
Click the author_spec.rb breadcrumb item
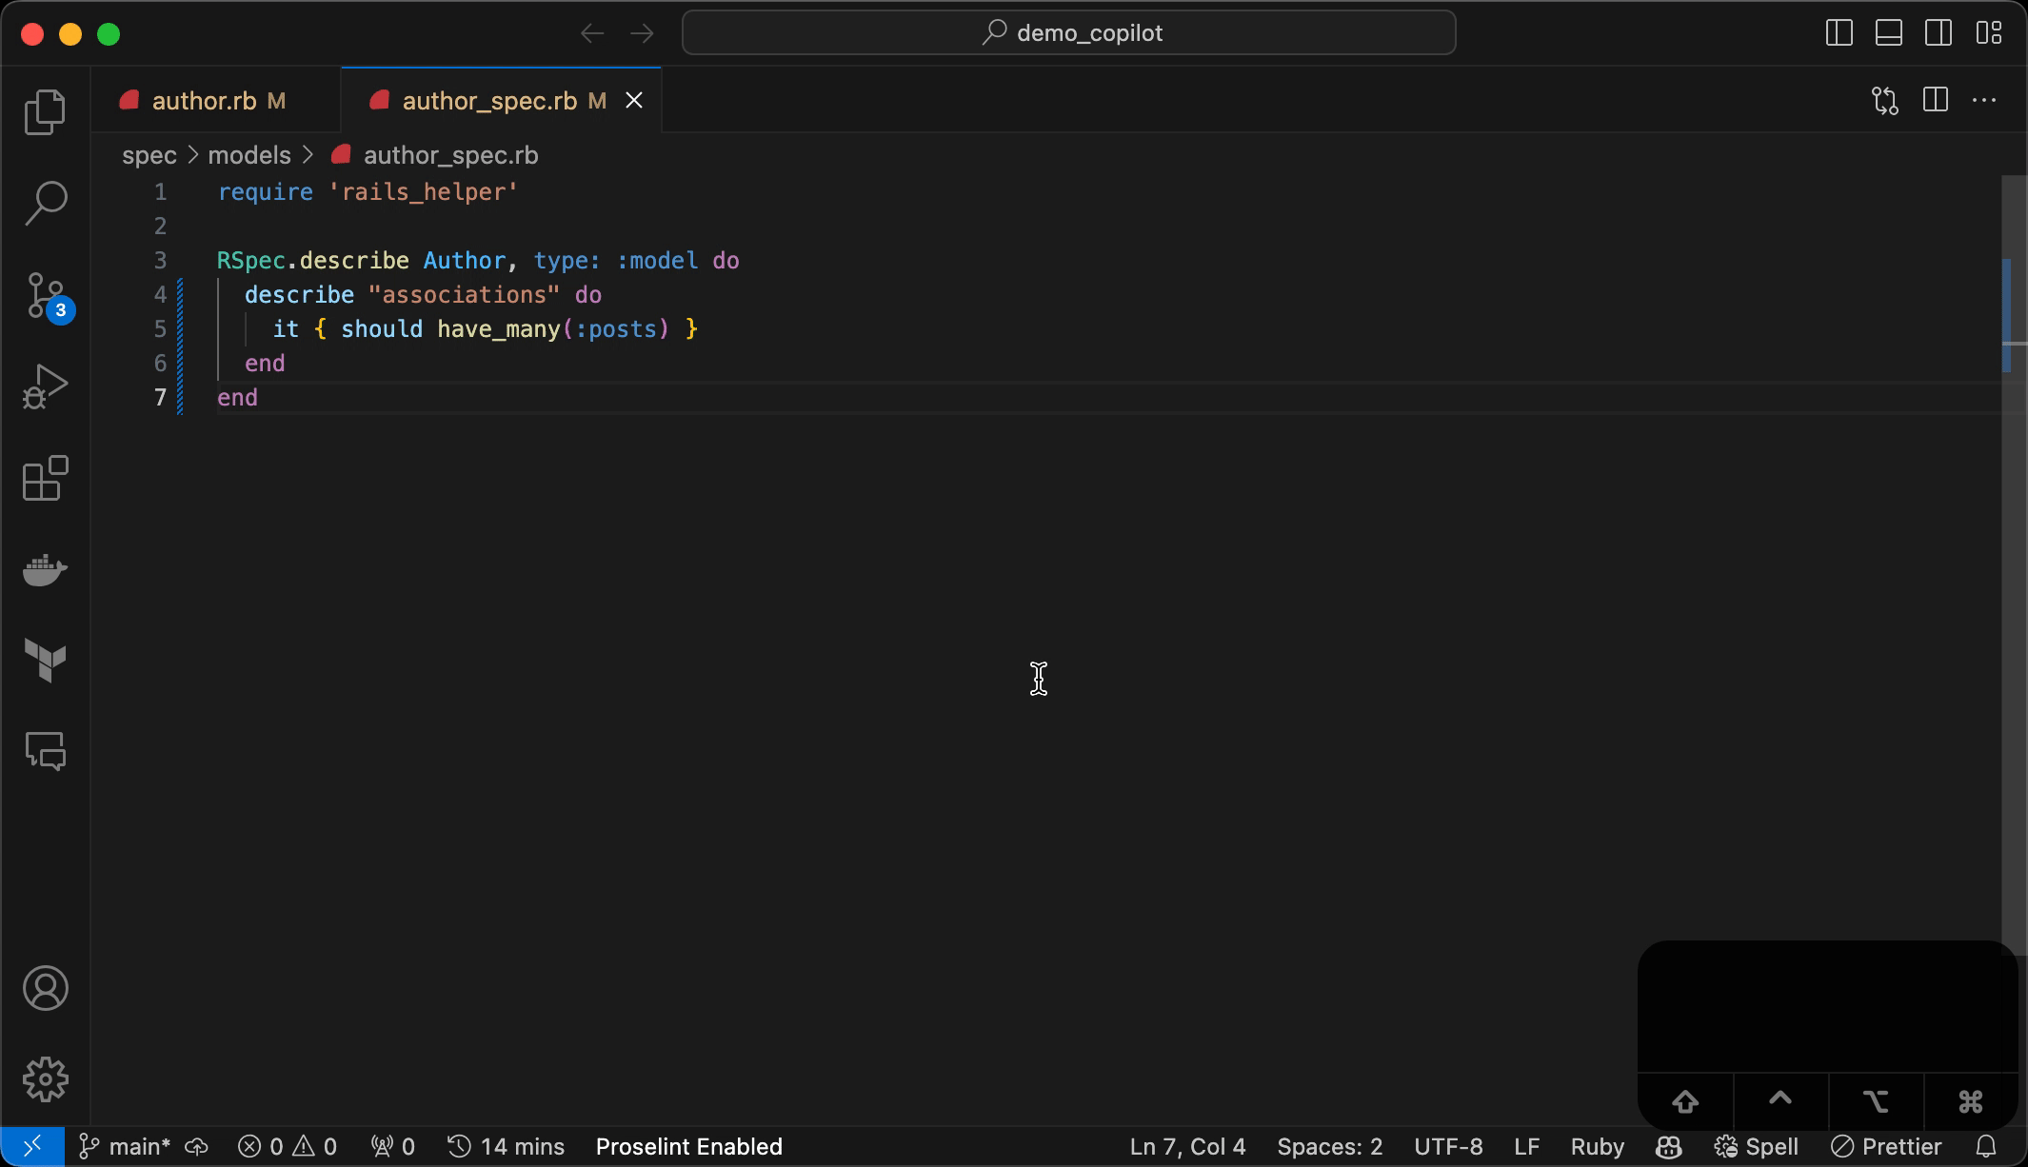click(448, 153)
